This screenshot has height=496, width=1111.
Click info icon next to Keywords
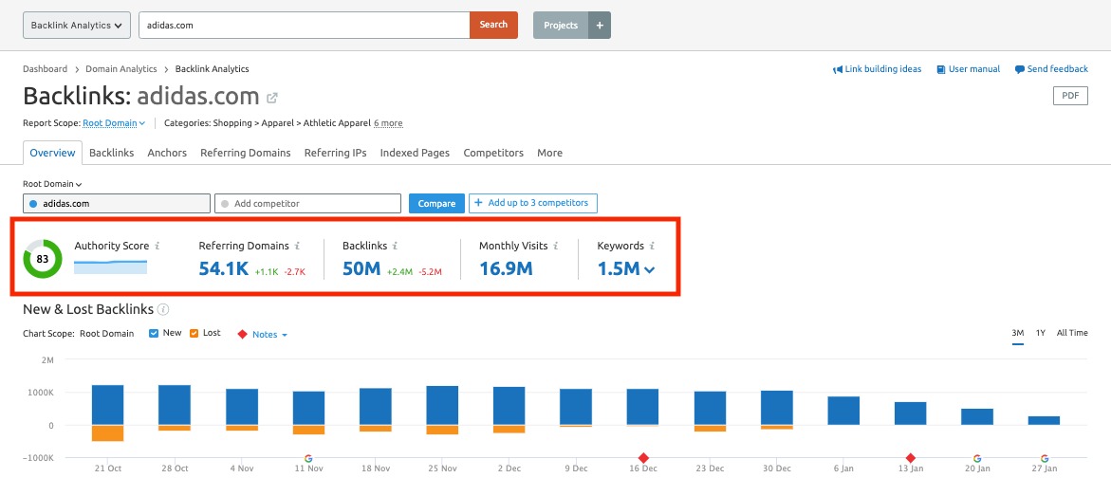click(652, 246)
